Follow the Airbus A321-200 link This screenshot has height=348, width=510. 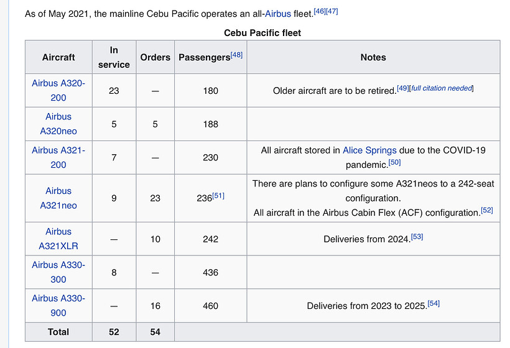click(x=58, y=157)
